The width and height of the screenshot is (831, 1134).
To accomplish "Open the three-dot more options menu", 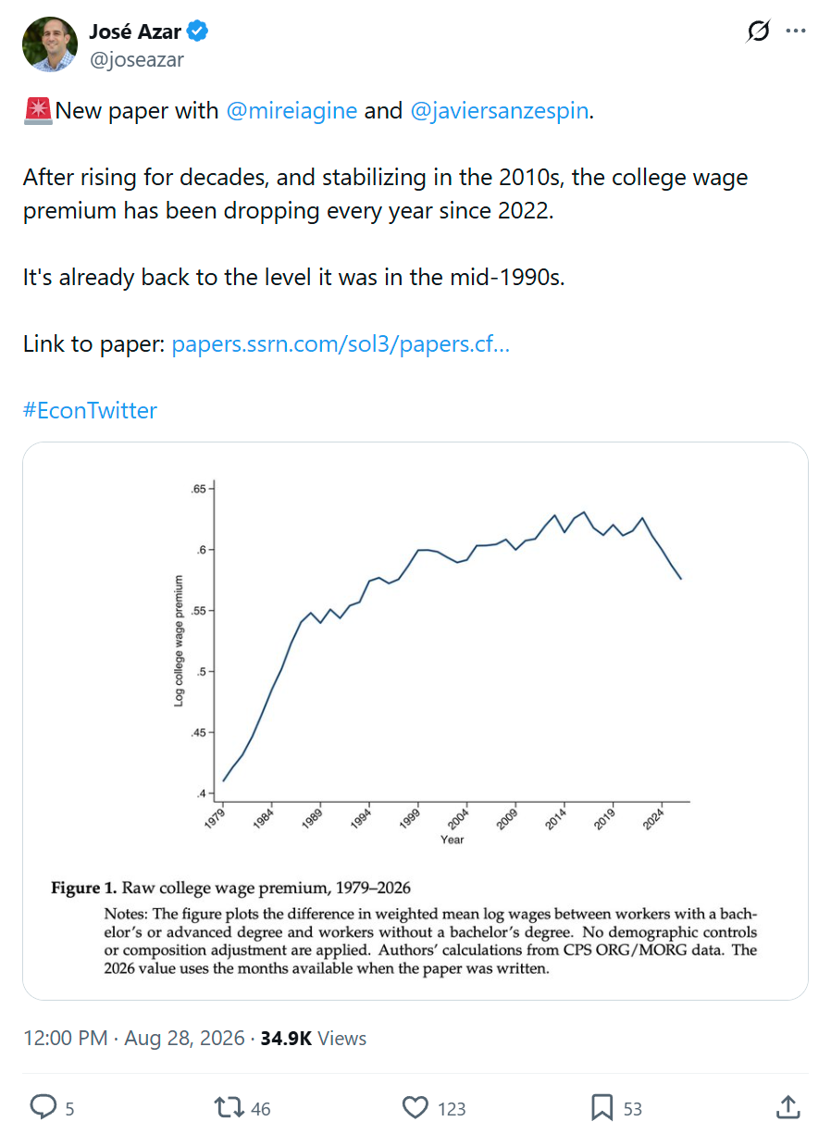I will click(x=796, y=31).
